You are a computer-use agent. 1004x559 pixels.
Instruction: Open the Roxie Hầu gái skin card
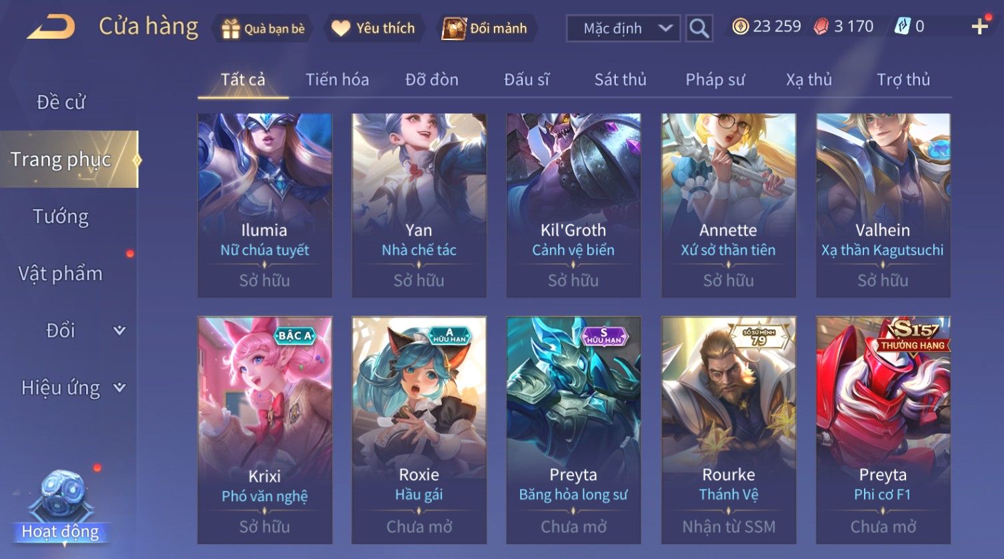pyautogui.click(x=419, y=430)
